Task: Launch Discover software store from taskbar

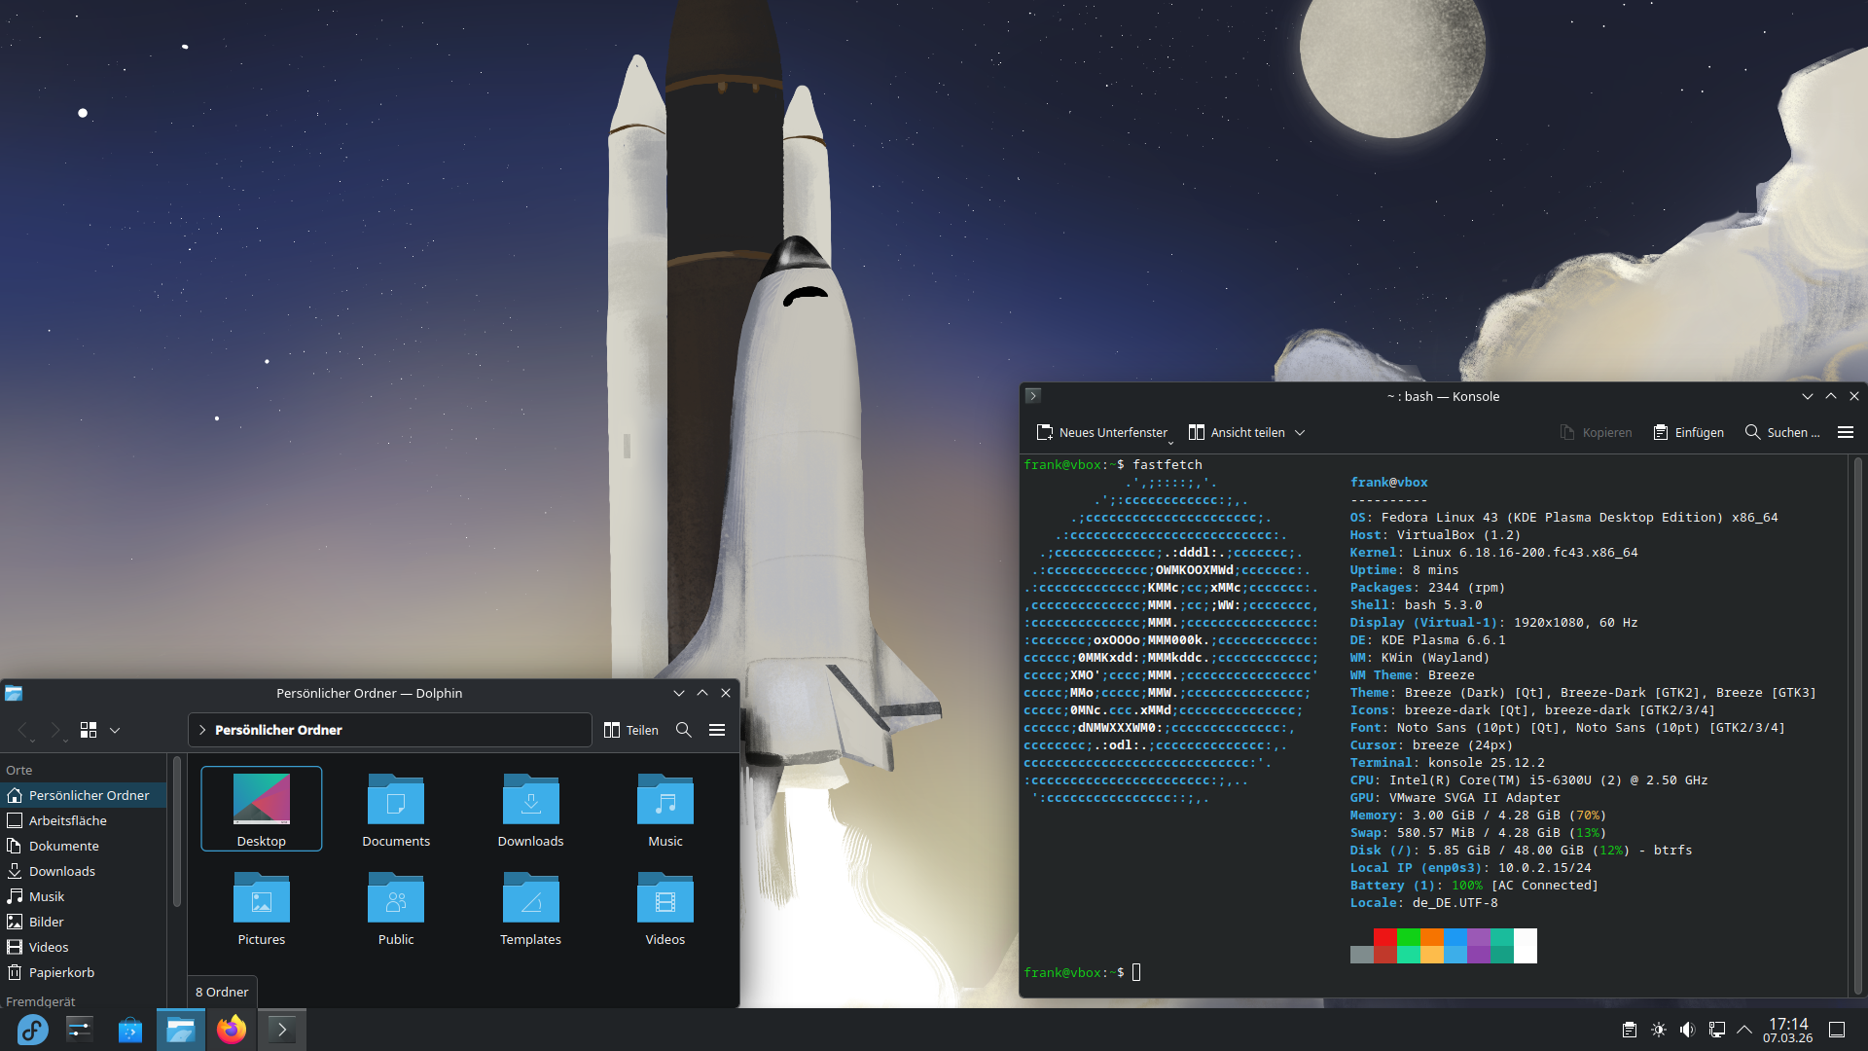Action: click(130, 1030)
